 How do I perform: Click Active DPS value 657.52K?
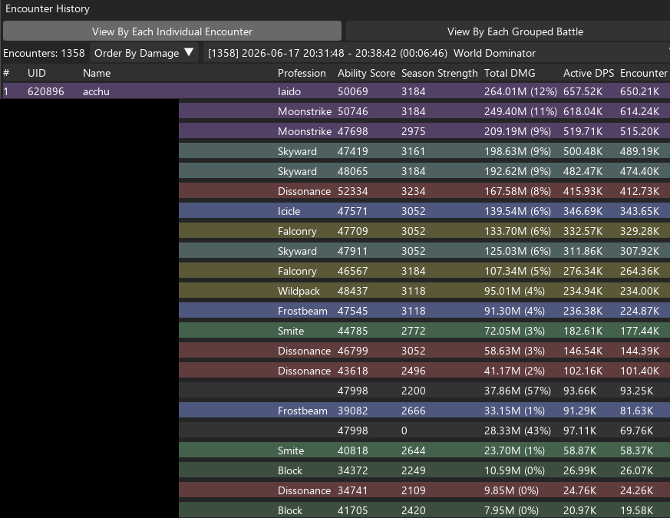583,91
